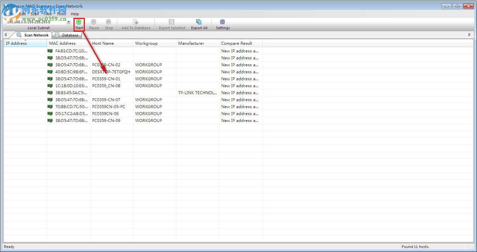The image size is (477, 252).
Task: Sort by the Manufacturer column header
Action: pyautogui.click(x=198, y=43)
